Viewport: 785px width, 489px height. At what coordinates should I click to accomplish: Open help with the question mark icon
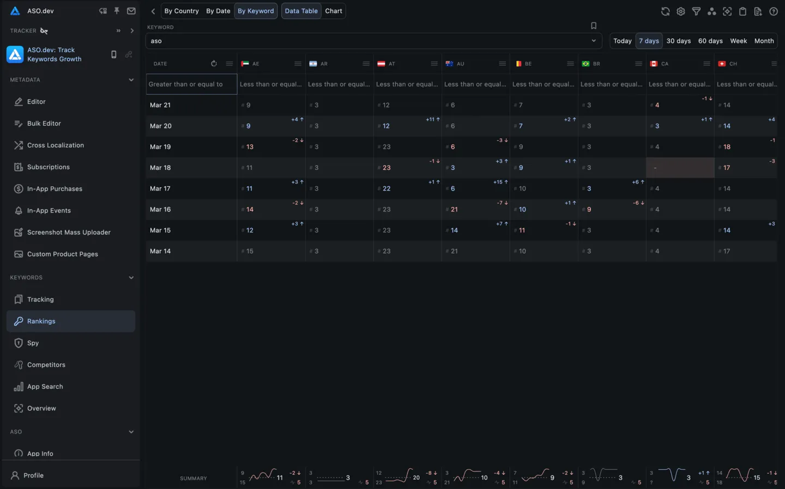[x=773, y=11]
